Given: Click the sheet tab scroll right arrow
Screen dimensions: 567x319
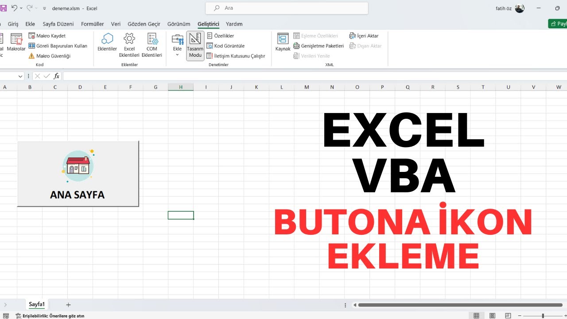Looking at the screenshot, I should (5, 305).
